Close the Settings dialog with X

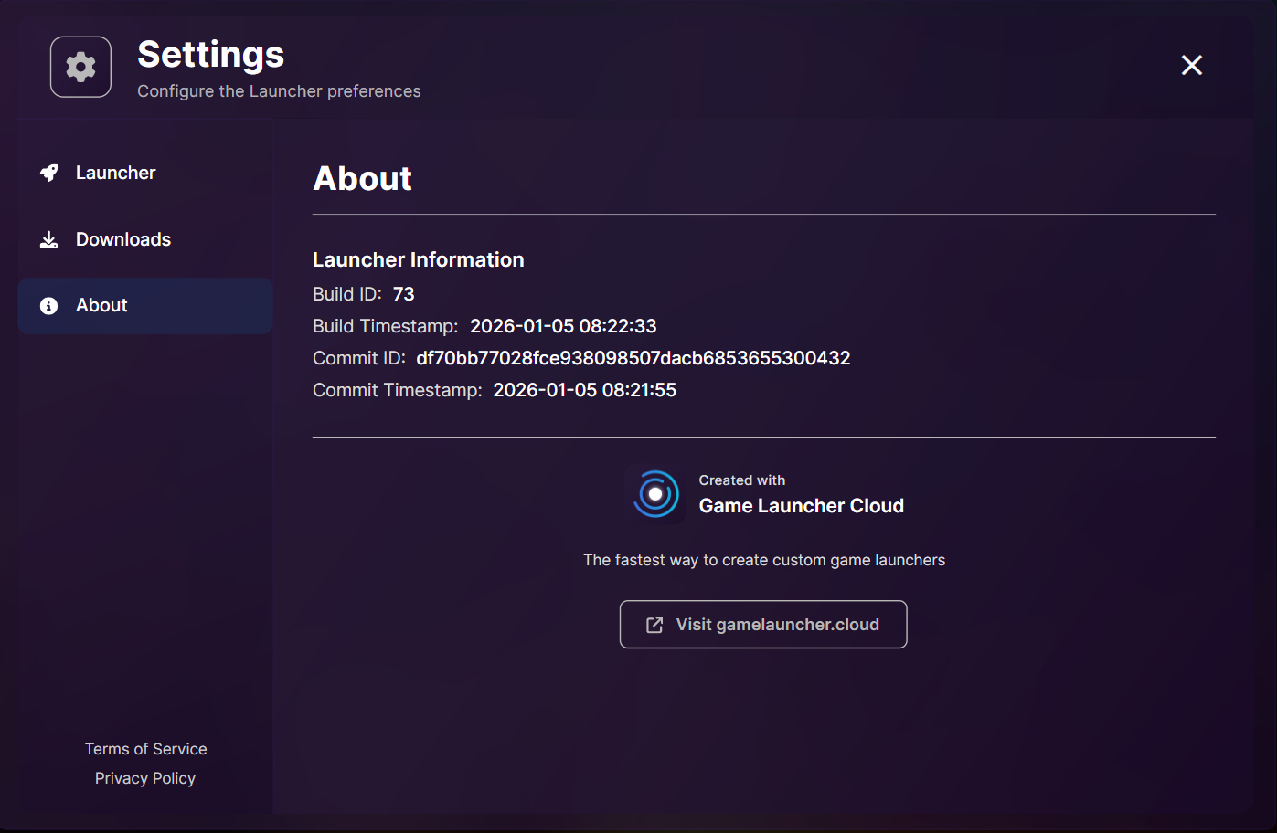(x=1191, y=65)
